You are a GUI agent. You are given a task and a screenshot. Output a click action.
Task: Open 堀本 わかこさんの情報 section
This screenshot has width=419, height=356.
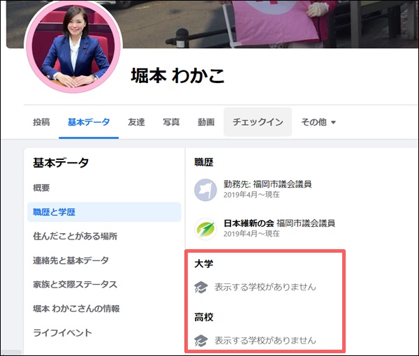tap(76, 309)
